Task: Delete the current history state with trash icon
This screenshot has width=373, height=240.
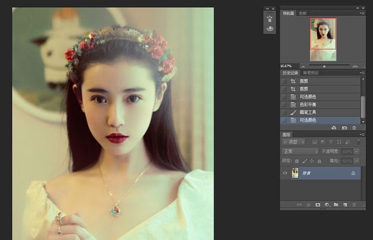Action: click(x=354, y=128)
